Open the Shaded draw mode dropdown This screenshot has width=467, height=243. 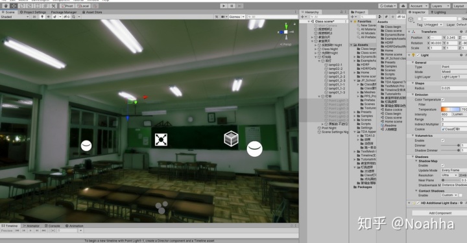point(14,17)
